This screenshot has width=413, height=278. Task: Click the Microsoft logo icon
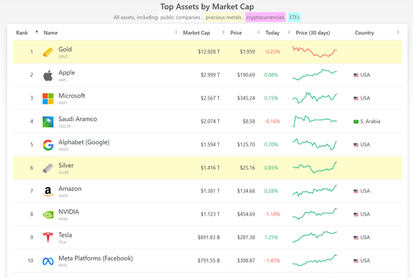tap(48, 98)
